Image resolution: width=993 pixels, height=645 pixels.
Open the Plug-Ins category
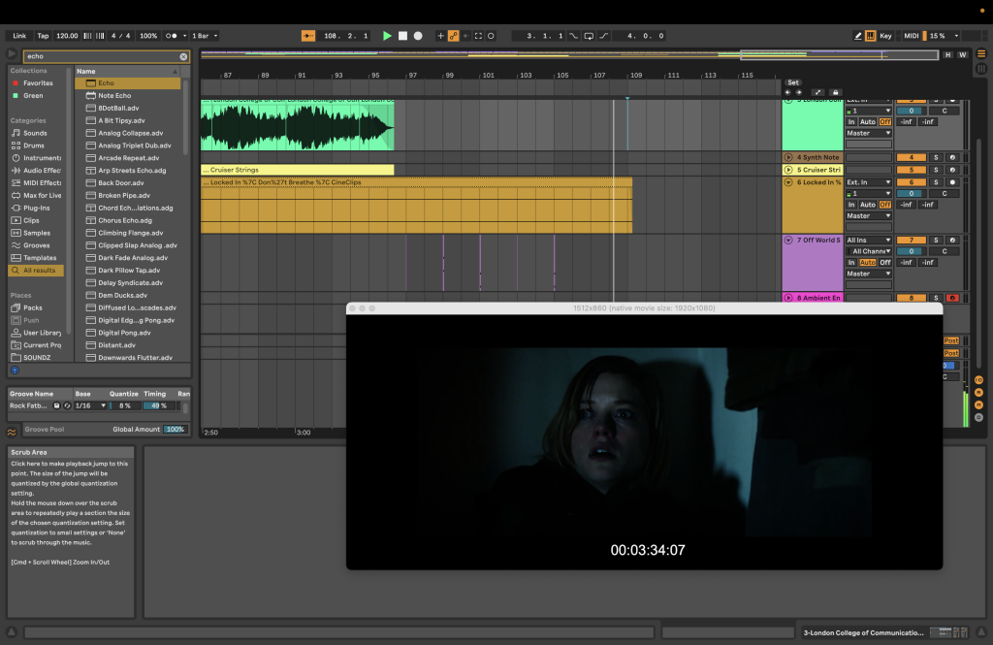tap(36, 208)
